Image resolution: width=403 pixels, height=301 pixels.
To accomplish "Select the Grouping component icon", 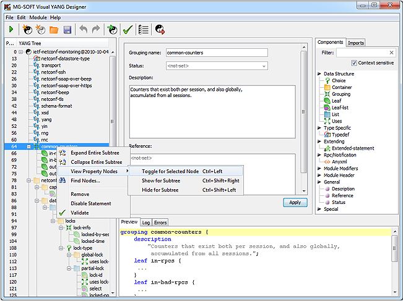I will [327, 94].
